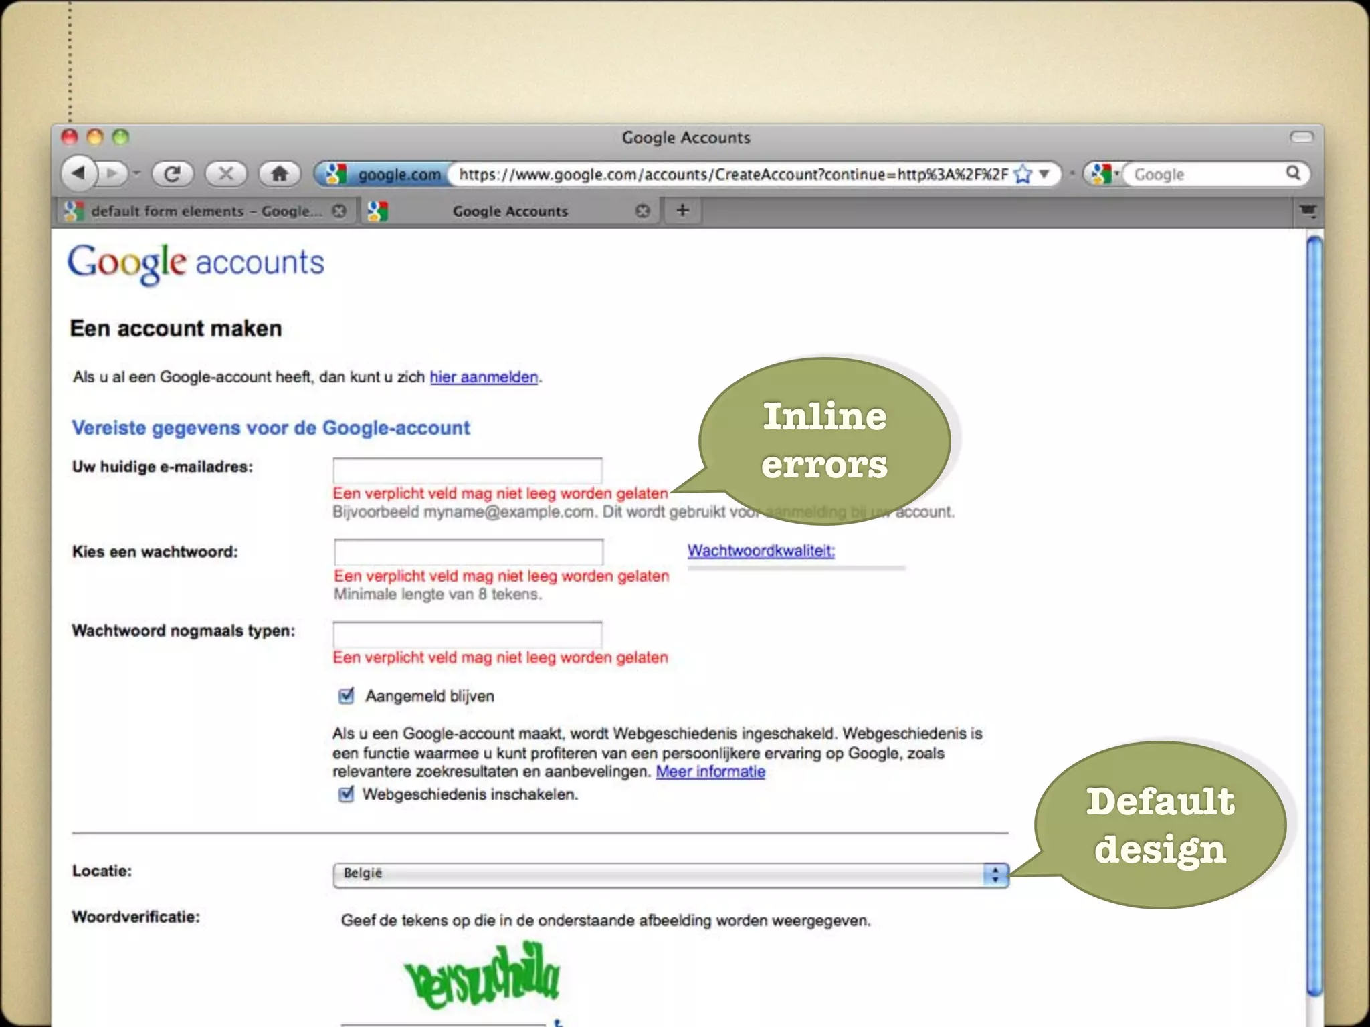Click the toolbar toggle pill in the title bar
Screen dimensions: 1370x1027
[1302, 137]
